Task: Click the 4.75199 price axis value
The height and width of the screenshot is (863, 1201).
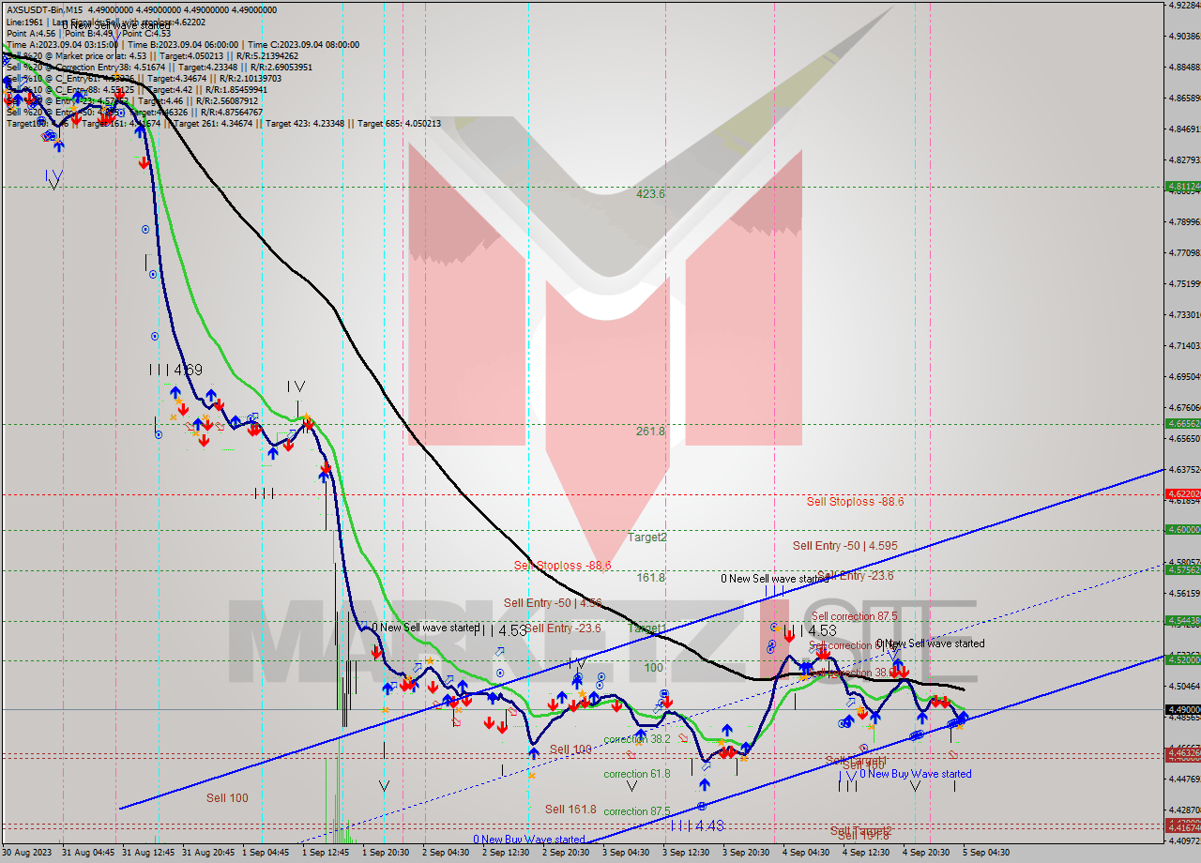Action: coord(1184,284)
